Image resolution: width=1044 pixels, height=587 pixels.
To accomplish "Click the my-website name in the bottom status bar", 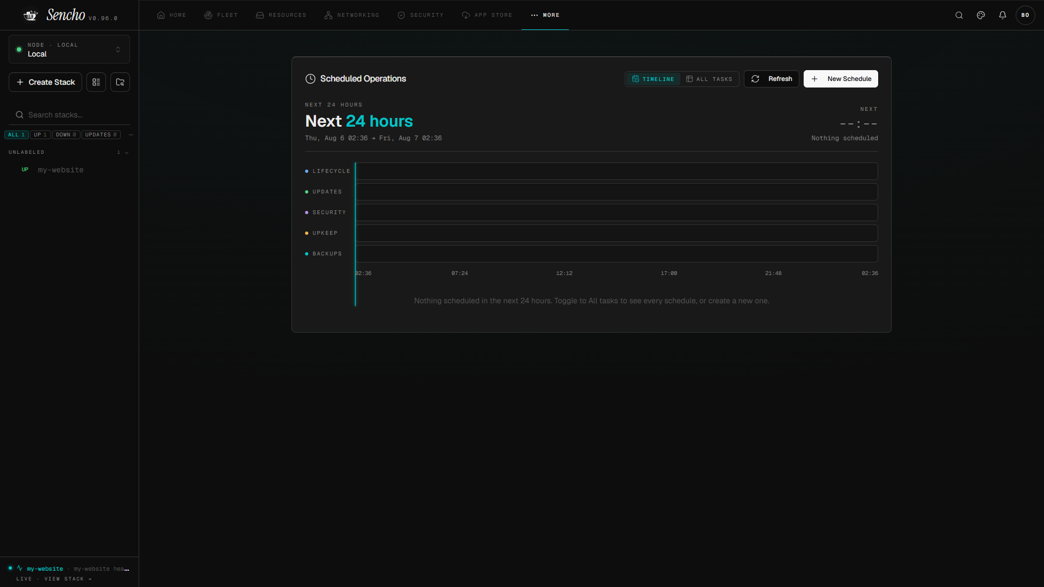I will pyautogui.click(x=45, y=569).
